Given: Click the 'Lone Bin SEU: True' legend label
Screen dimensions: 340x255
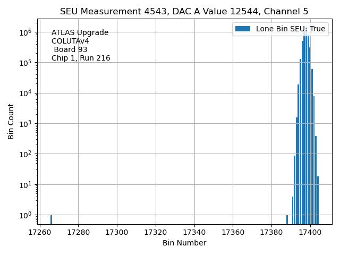Looking at the screenshot, I should (291, 29).
